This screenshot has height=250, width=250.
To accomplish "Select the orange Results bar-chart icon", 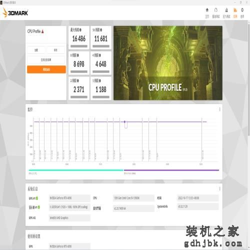I will click(x=235, y=10).
